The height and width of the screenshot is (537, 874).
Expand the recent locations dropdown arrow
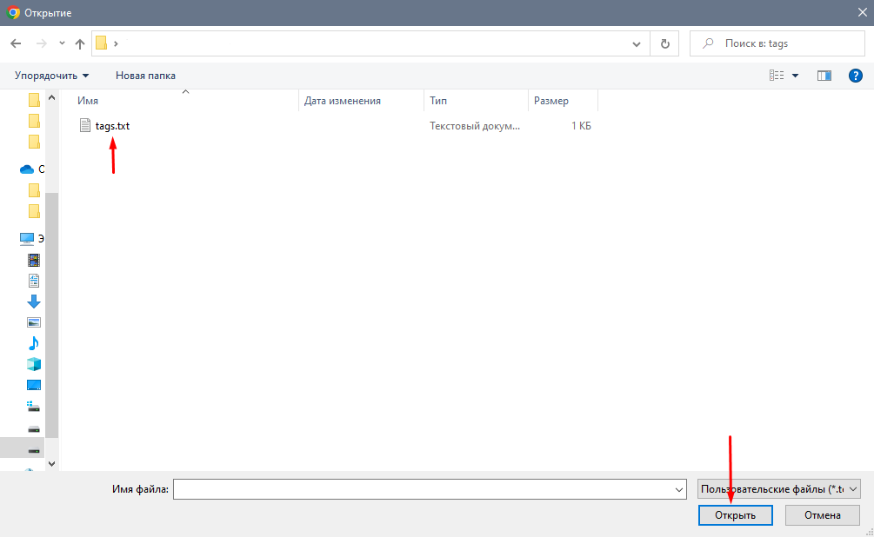[62, 43]
